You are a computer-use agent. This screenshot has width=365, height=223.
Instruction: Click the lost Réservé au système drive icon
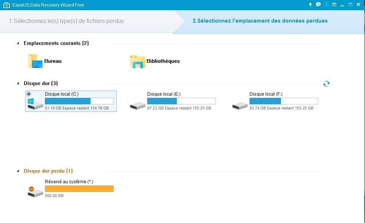click(35, 192)
